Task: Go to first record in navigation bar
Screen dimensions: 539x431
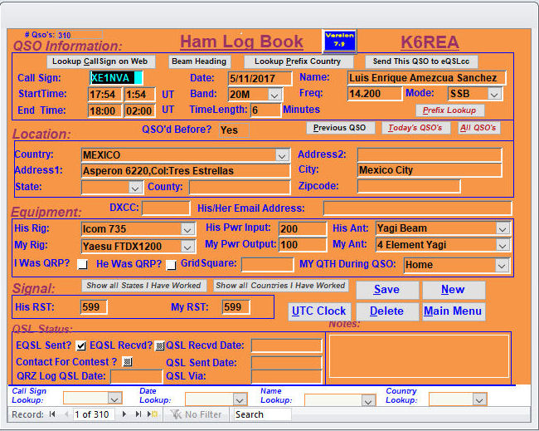Action: click(53, 414)
